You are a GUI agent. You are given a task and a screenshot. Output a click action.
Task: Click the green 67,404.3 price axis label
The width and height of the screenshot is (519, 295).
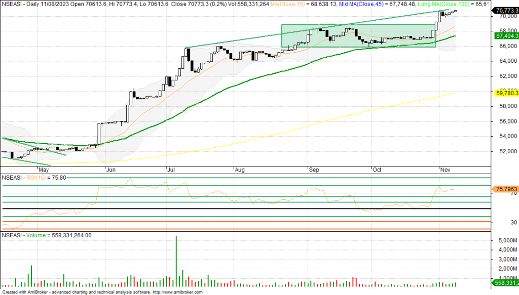click(x=504, y=36)
